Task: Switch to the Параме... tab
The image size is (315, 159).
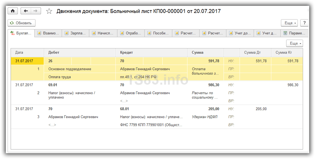Action: tap(294, 33)
